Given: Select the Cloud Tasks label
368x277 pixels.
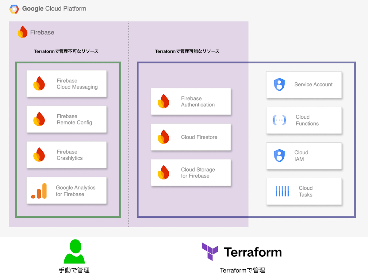Looking at the screenshot, I should [306, 191].
